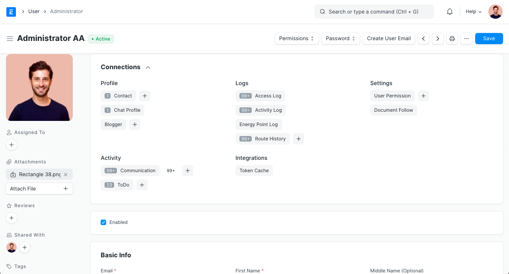Print the record using the printer icon
The image size is (509, 274).
[x=452, y=38]
